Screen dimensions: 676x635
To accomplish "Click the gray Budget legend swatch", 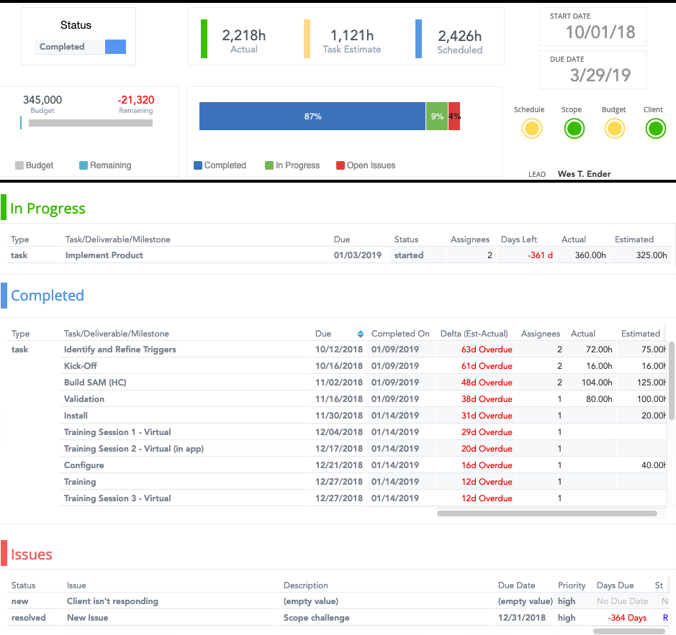I will click(x=21, y=165).
